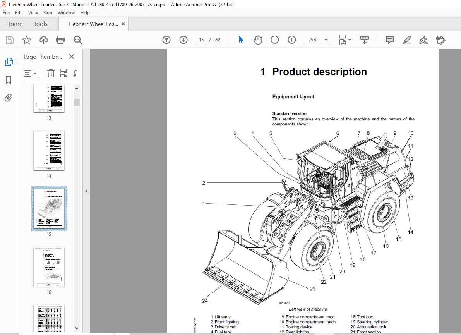Activate the Selection arrow tool
The height and width of the screenshot is (335, 461).
tap(241, 40)
